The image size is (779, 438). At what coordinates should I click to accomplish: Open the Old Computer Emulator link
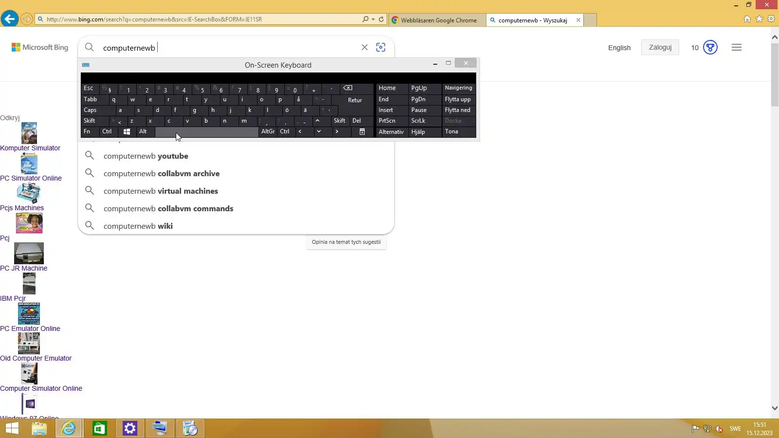coord(36,358)
